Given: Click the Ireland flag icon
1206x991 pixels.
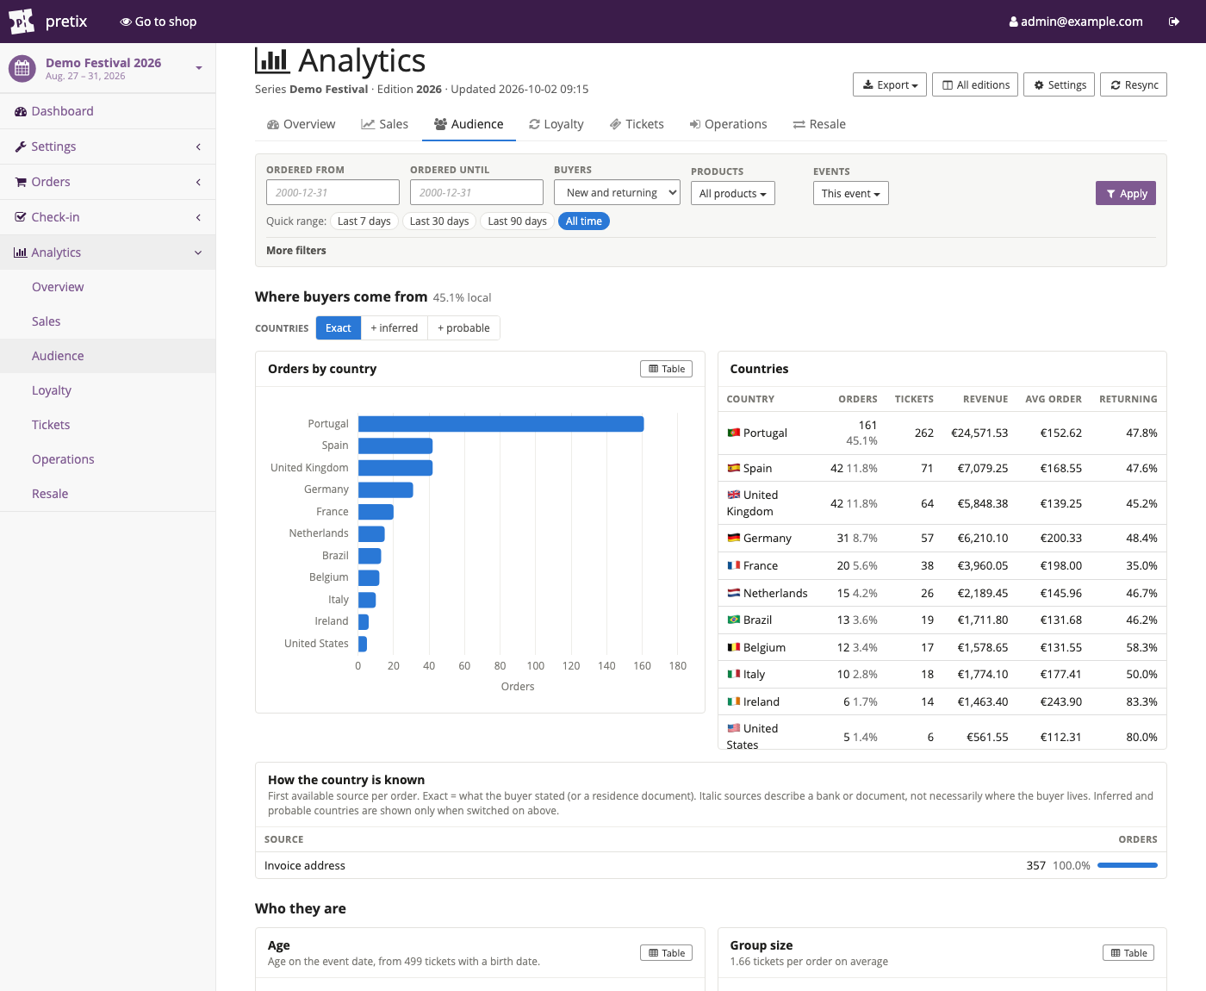Looking at the screenshot, I should pyautogui.click(x=734, y=701).
